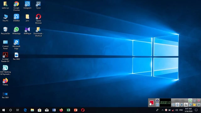Take a screenshot with the camera icon
Image resolution: width=201 pixels, height=113 pixels.
[157, 100]
